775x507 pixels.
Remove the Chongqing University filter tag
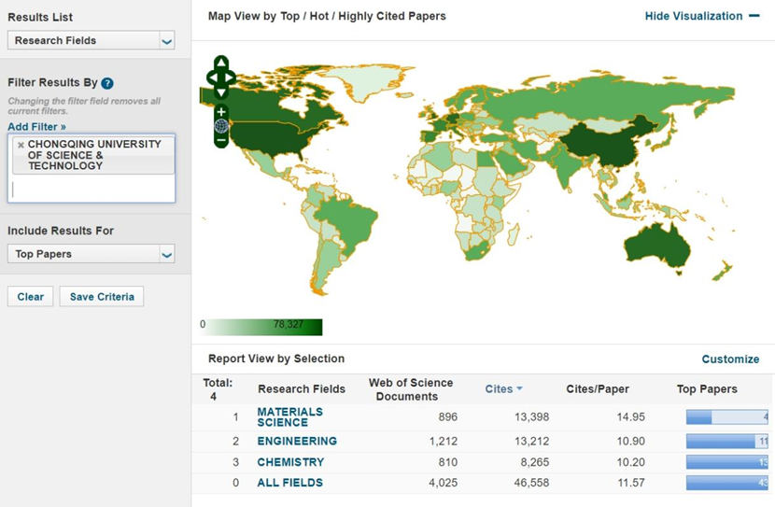(21, 146)
